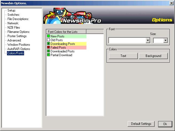Go to NZB Files settings

click(14, 28)
